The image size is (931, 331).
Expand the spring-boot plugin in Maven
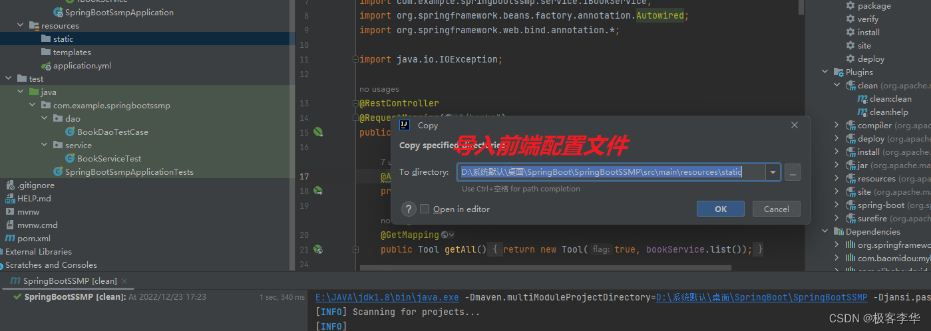(837, 205)
